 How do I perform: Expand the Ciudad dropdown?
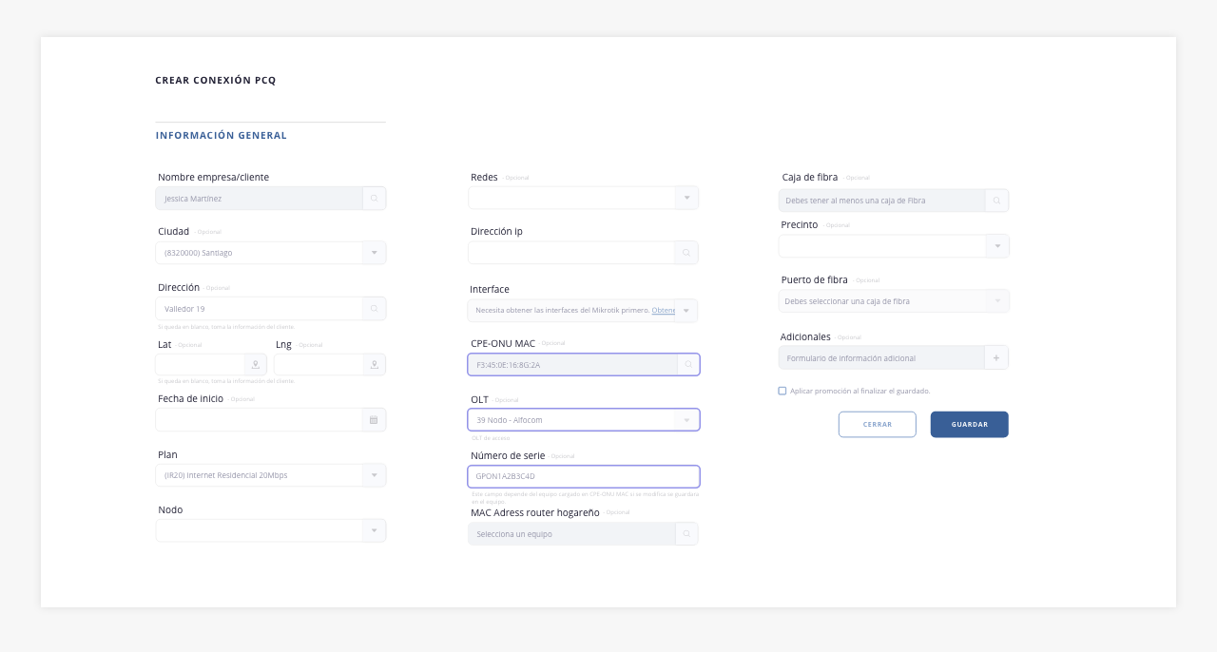click(375, 253)
